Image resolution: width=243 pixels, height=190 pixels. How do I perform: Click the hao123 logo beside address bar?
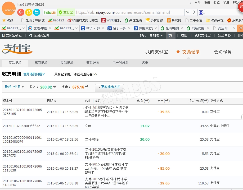click(50, 12)
